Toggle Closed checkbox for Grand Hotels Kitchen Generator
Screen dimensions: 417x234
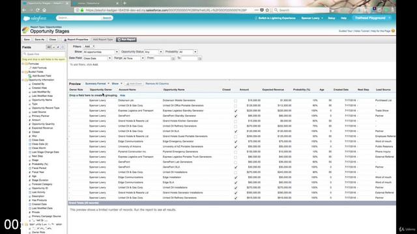(235, 122)
